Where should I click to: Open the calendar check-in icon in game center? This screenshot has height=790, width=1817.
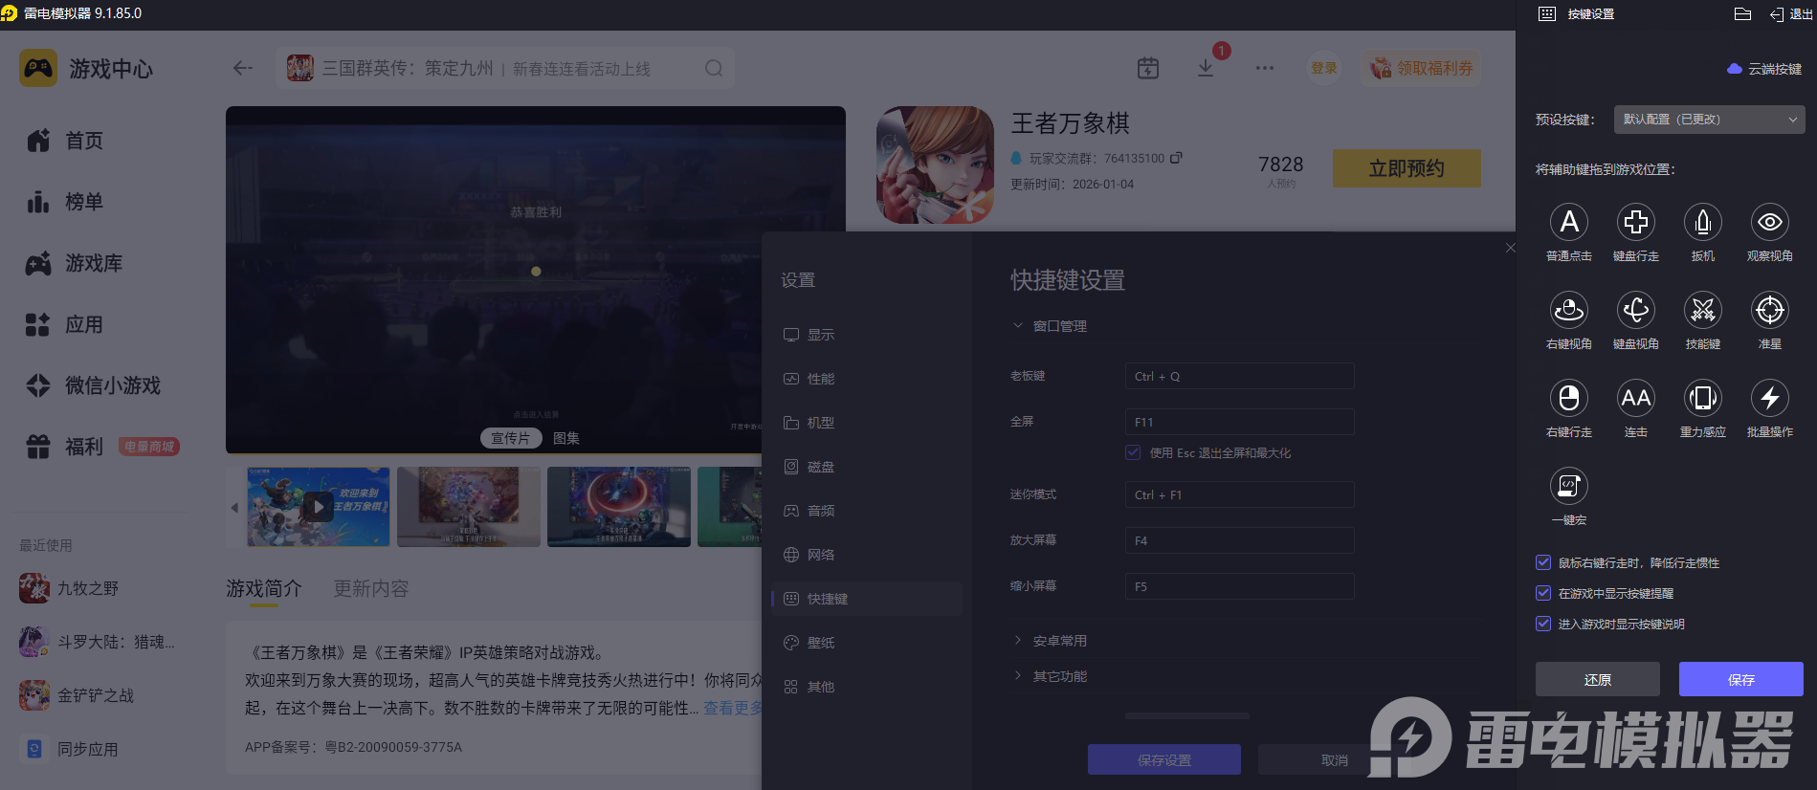(x=1148, y=68)
